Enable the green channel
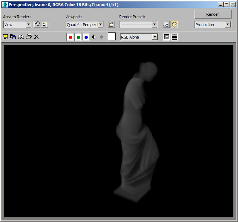This screenshot has height=222, width=238. coord(78,37)
